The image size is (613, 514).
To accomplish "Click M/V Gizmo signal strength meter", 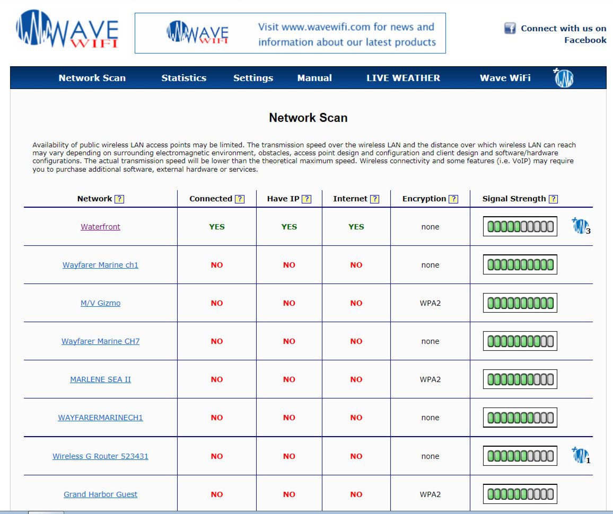I will pyautogui.click(x=520, y=303).
